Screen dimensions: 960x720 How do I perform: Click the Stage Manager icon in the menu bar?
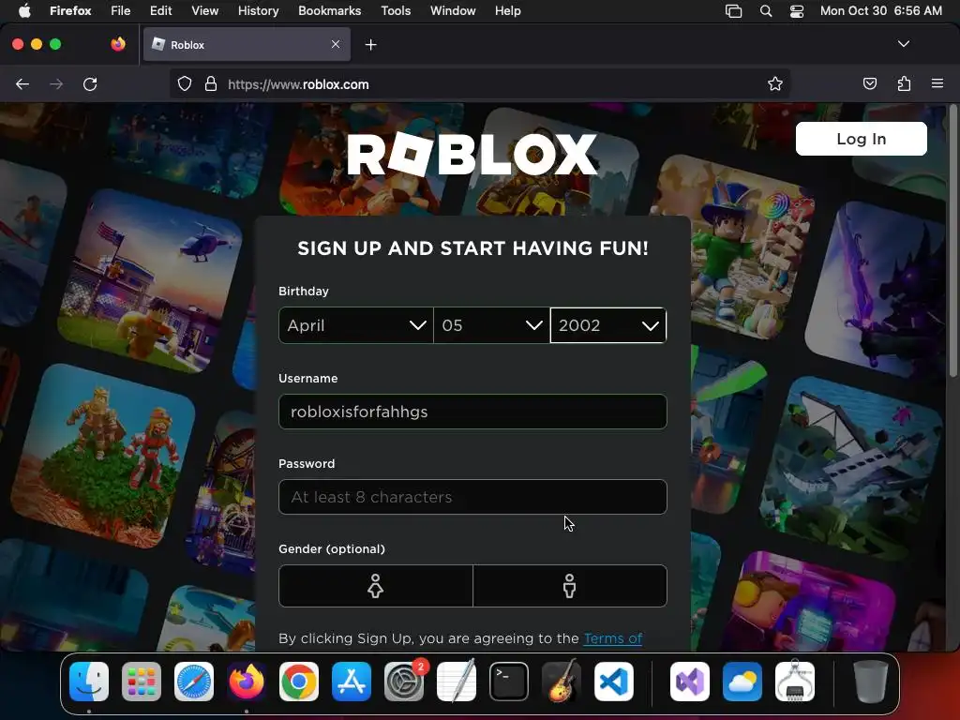pyautogui.click(x=733, y=11)
